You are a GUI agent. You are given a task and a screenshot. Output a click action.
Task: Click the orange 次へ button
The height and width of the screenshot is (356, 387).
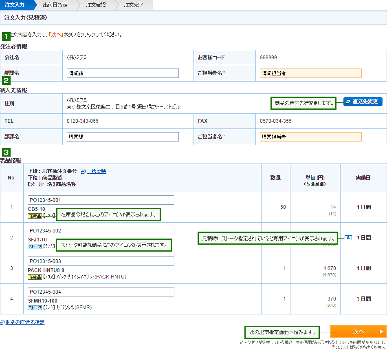pyautogui.click(x=358, y=332)
